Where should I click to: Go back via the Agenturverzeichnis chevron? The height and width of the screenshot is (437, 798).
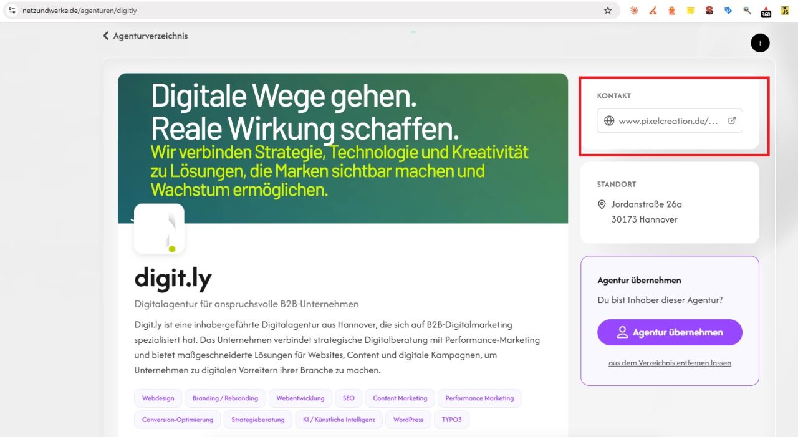(106, 36)
